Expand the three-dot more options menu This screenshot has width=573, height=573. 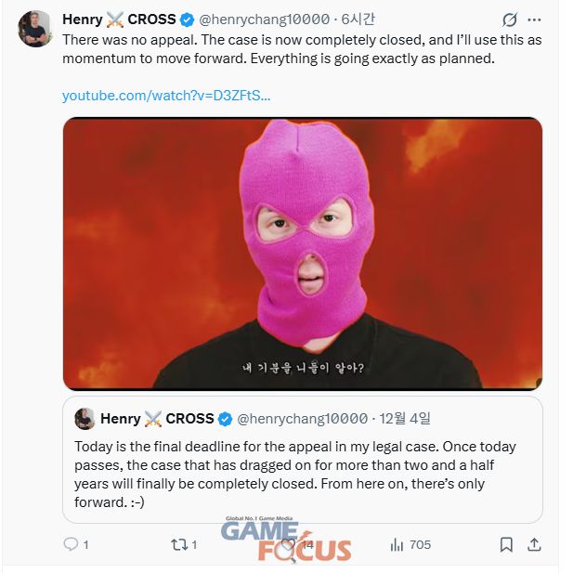click(534, 20)
